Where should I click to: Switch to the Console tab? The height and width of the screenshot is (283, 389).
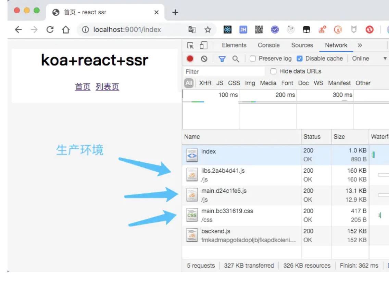pos(268,45)
